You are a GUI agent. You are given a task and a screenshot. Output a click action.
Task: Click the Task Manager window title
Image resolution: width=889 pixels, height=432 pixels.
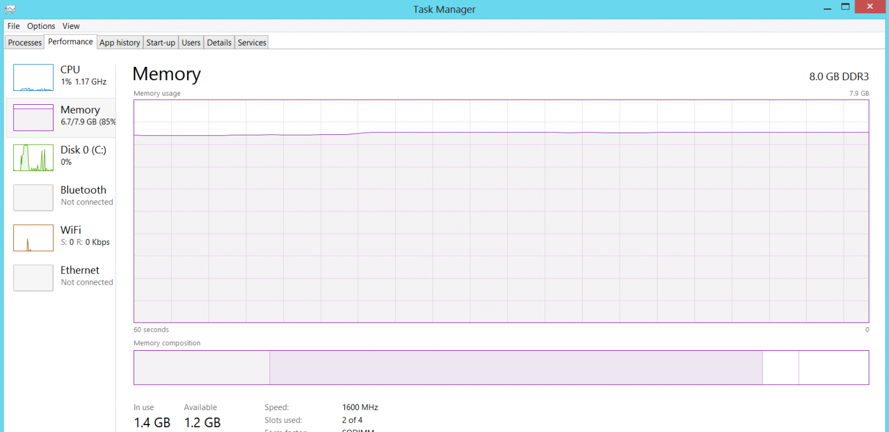tap(445, 9)
